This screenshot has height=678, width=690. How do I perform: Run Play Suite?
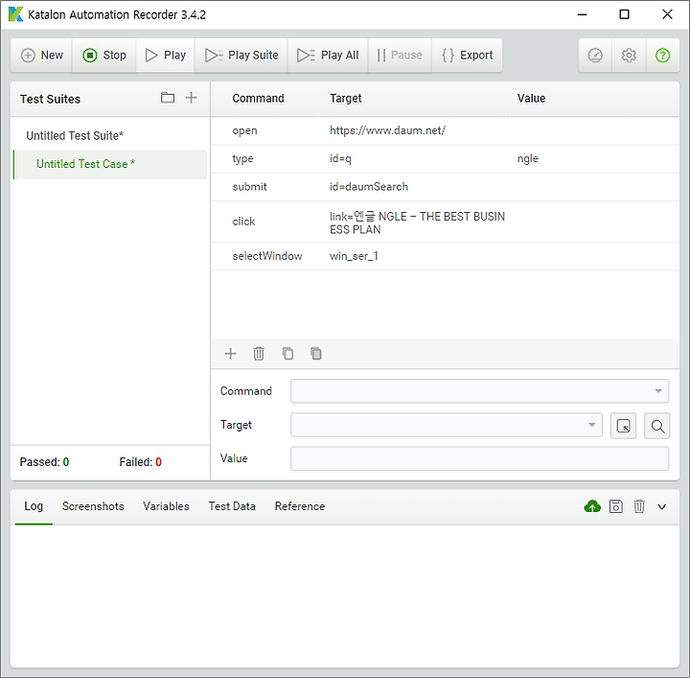coord(241,55)
